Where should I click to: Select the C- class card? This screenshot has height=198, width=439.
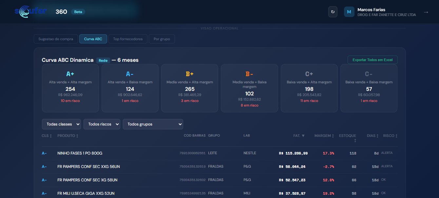point(369,88)
